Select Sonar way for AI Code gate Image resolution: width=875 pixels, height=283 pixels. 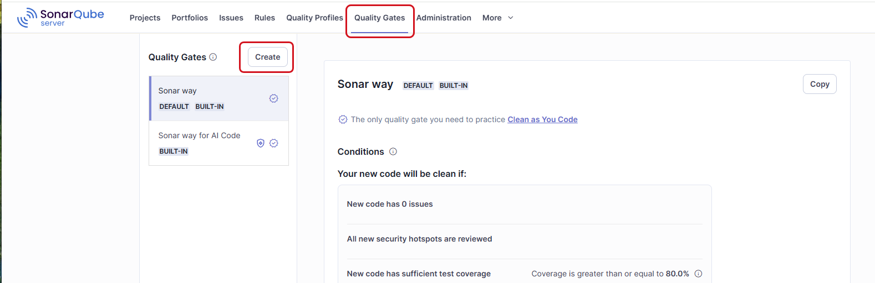click(x=200, y=136)
